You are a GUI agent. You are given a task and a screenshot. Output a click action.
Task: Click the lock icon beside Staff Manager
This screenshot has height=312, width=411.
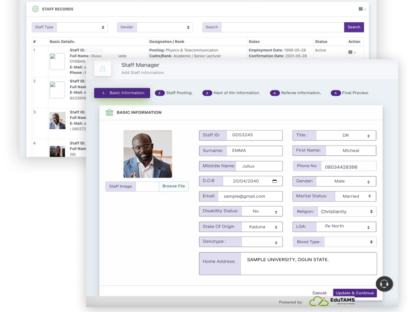(103, 69)
